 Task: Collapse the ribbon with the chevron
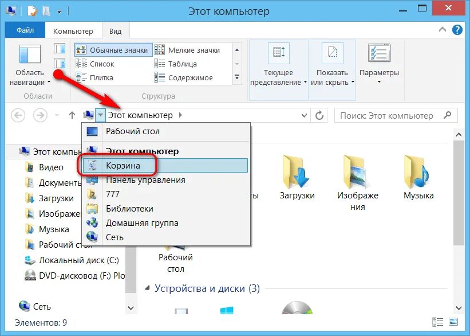pos(442,29)
